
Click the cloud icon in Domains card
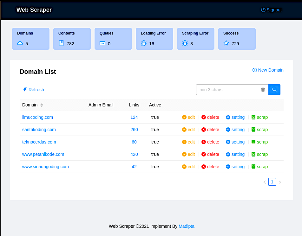(20, 43)
